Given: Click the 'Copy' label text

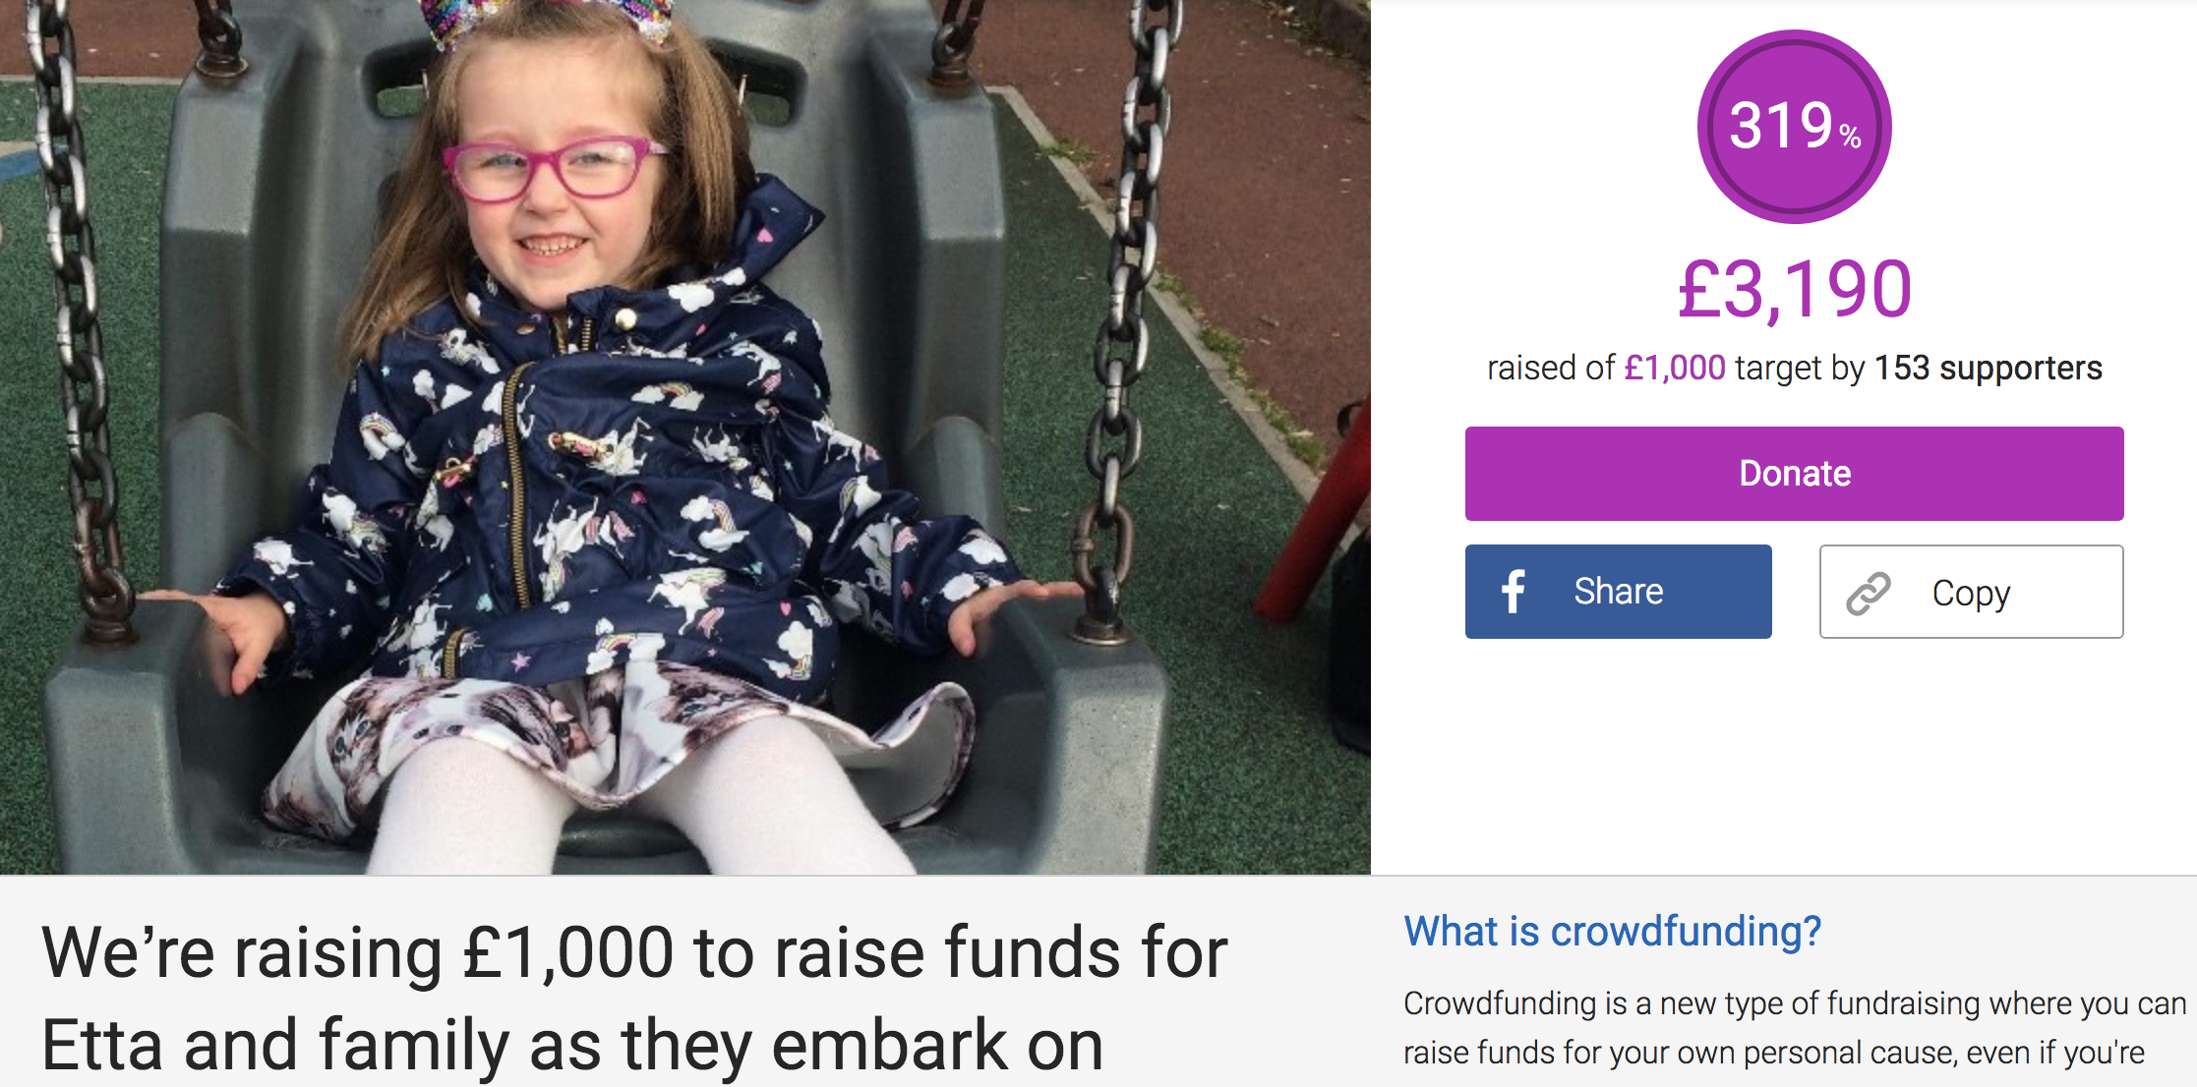Looking at the screenshot, I should (x=1971, y=594).
